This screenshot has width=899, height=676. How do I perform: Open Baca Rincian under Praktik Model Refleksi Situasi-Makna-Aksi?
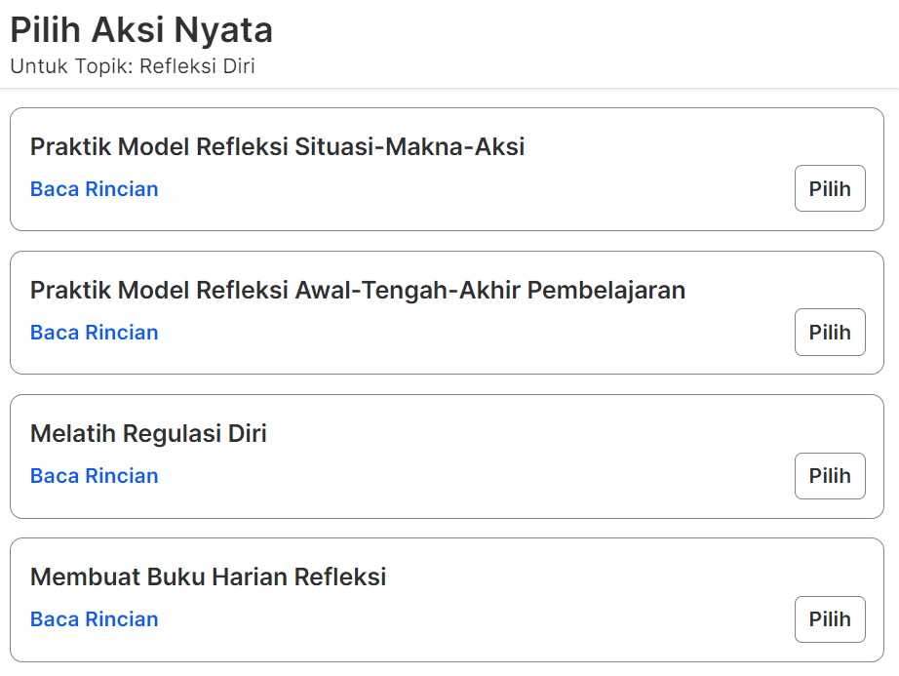[95, 189]
